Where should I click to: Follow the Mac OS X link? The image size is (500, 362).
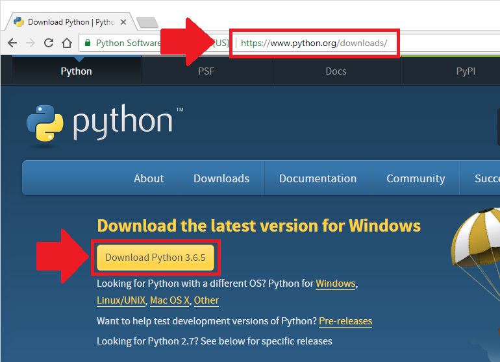point(169,300)
